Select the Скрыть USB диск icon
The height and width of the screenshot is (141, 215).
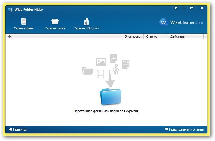(x=86, y=22)
